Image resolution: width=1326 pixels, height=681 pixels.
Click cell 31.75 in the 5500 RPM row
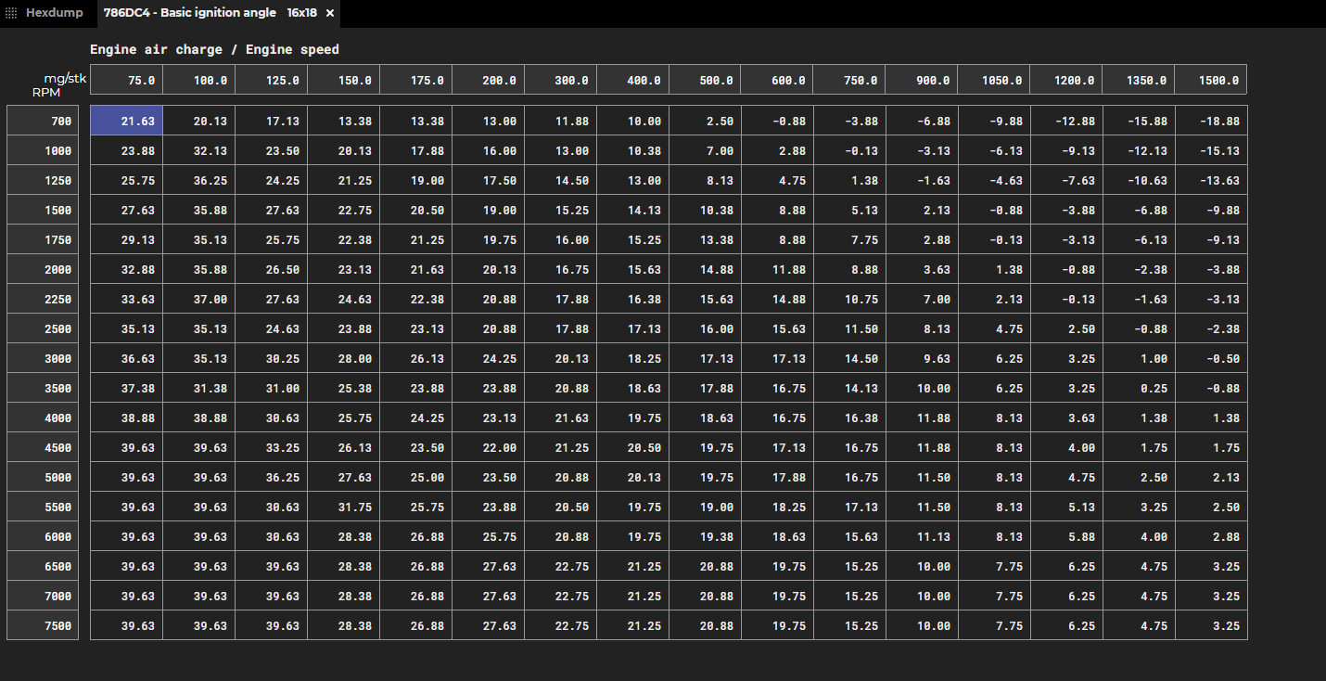(x=343, y=507)
